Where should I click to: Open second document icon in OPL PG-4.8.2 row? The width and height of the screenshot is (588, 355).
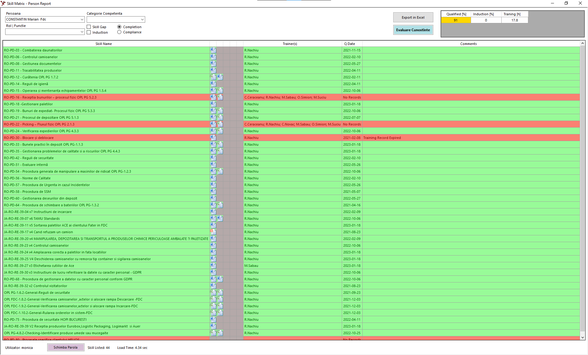(x=220, y=333)
